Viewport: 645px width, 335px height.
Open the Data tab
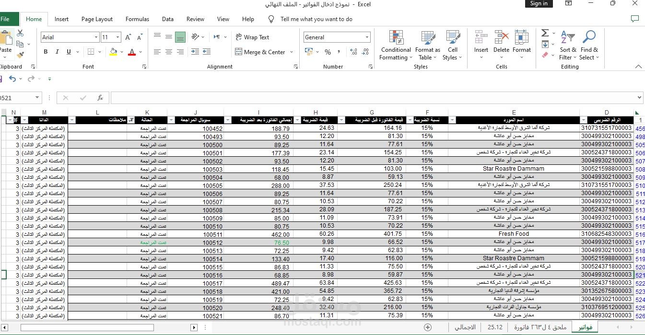pyautogui.click(x=168, y=19)
